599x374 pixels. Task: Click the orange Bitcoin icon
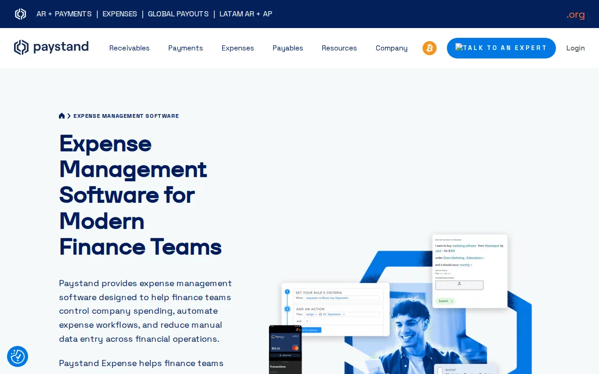430,48
